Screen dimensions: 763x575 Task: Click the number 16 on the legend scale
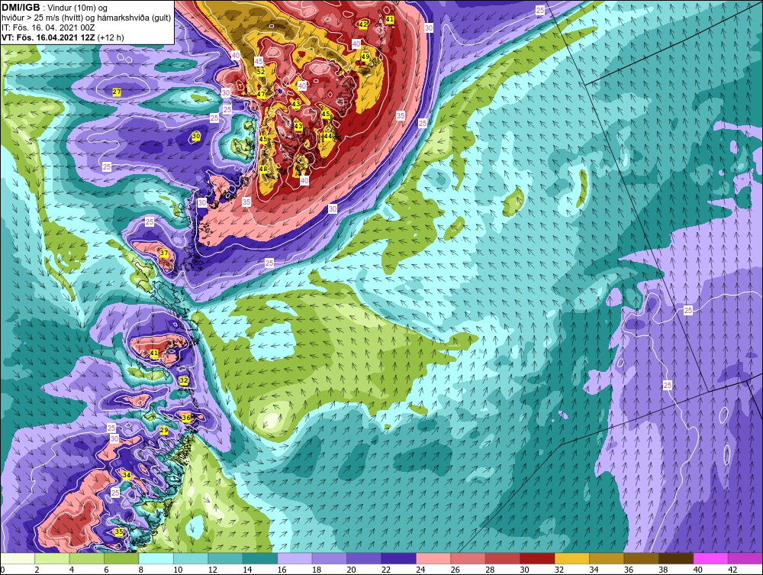282,570
